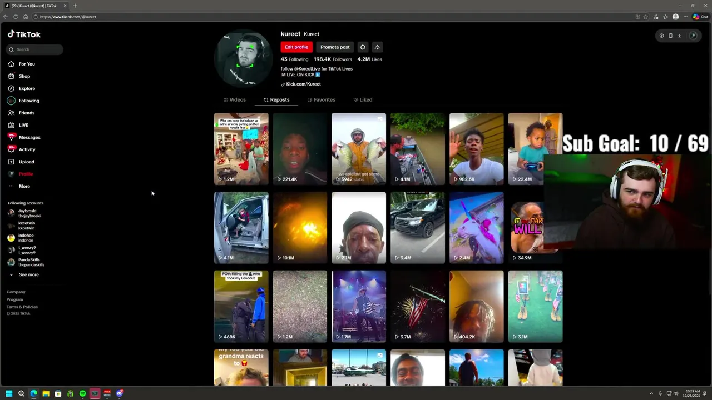Image resolution: width=712 pixels, height=400 pixels.
Task: Open the More menu in sidebar
Action: tap(19, 186)
